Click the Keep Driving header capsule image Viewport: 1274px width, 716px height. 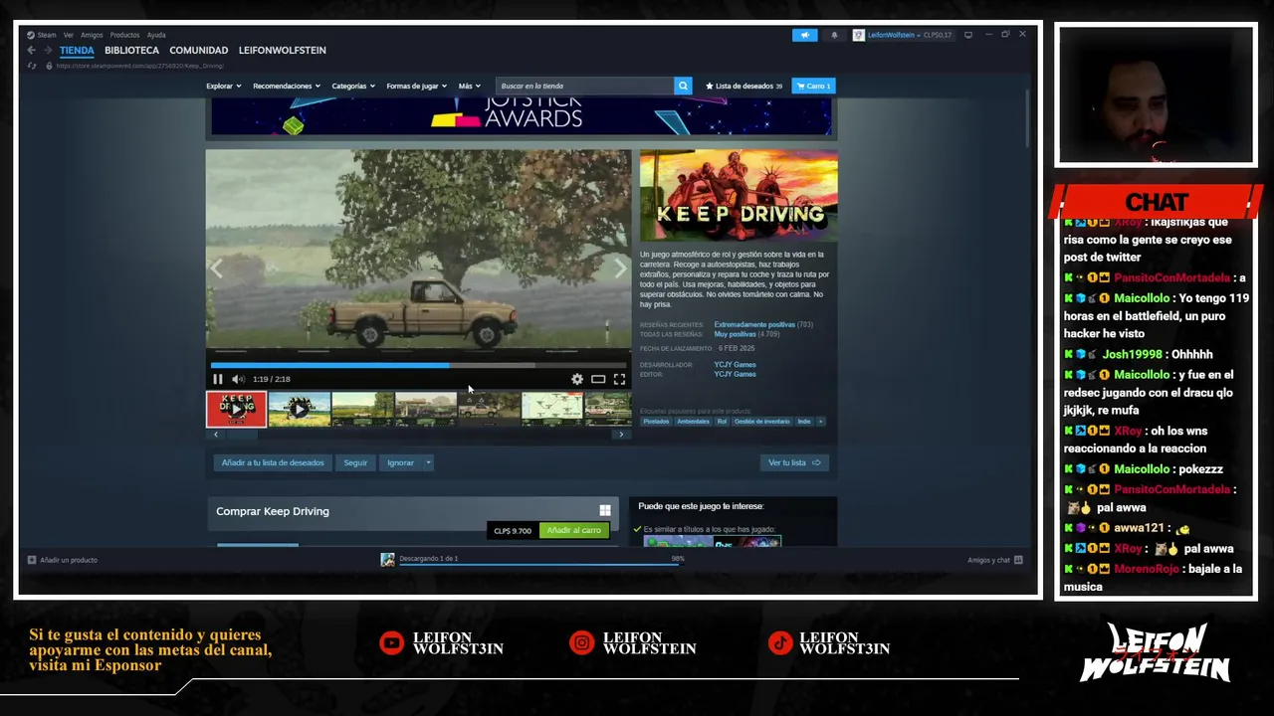(x=739, y=196)
